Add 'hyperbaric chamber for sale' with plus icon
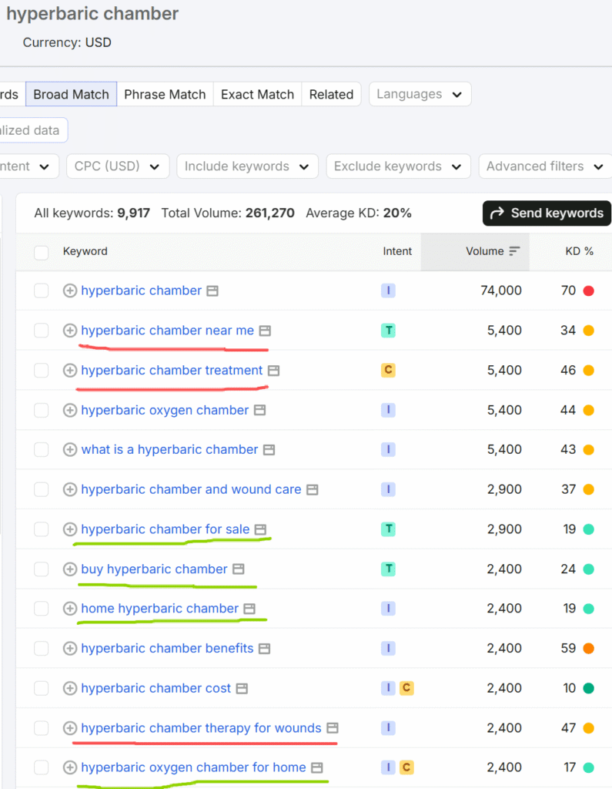The image size is (612, 789). [70, 529]
